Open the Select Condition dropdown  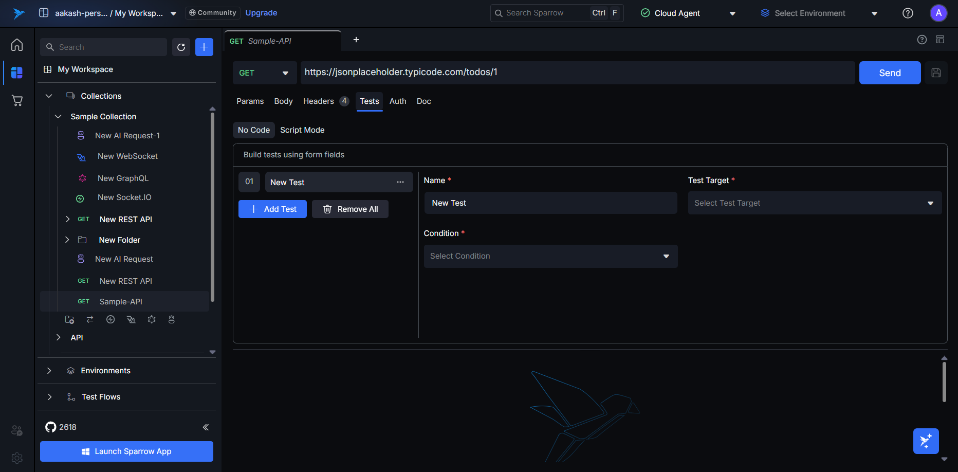[550, 256]
